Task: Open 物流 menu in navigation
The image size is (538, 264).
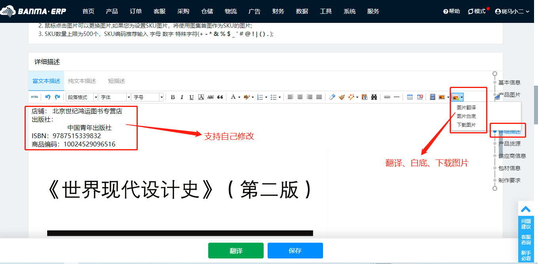Action: click(x=231, y=11)
